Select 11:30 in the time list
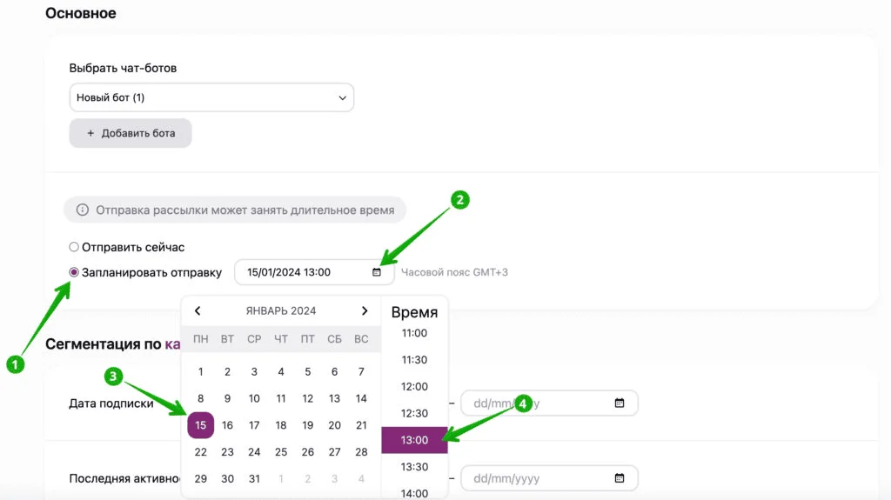The width and height of the screenshot is (891, 500). (414, 360)
